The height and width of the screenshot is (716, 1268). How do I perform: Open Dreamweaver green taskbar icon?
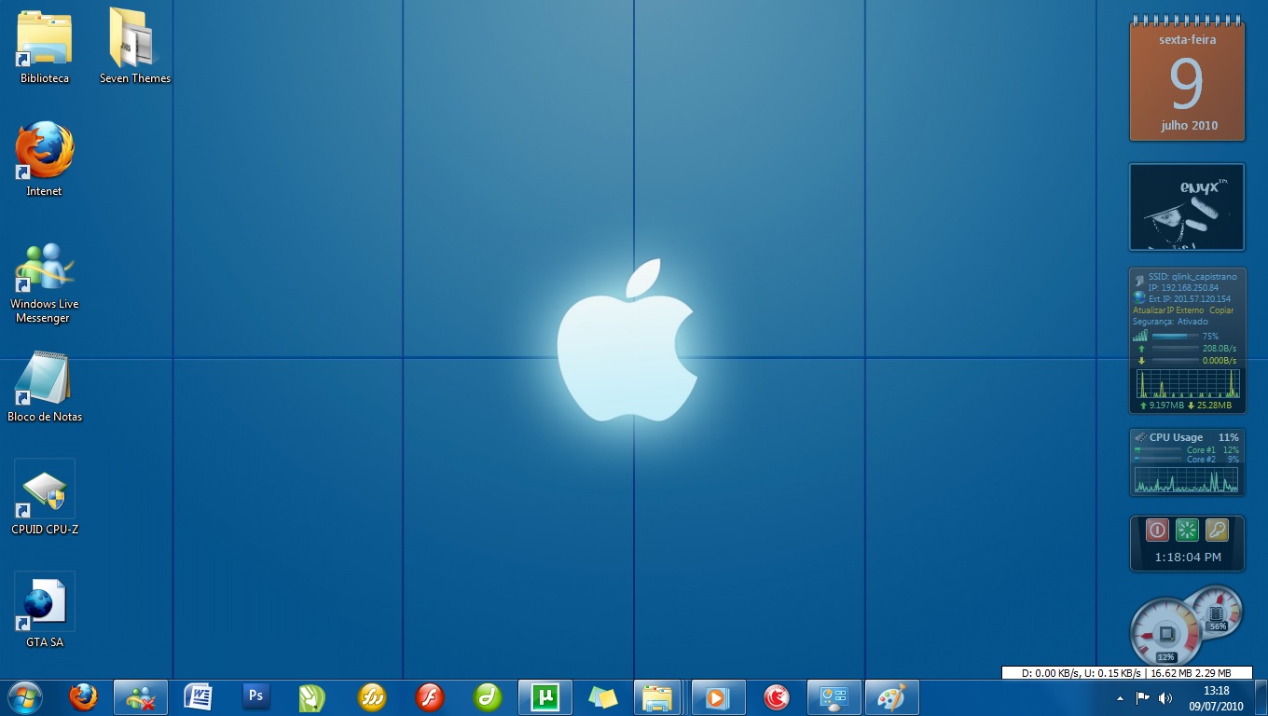pos(488,696)
